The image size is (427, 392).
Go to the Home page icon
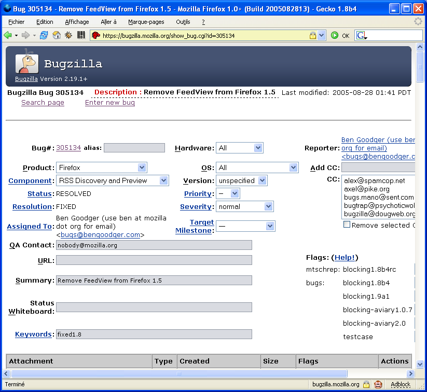(57, 35)
